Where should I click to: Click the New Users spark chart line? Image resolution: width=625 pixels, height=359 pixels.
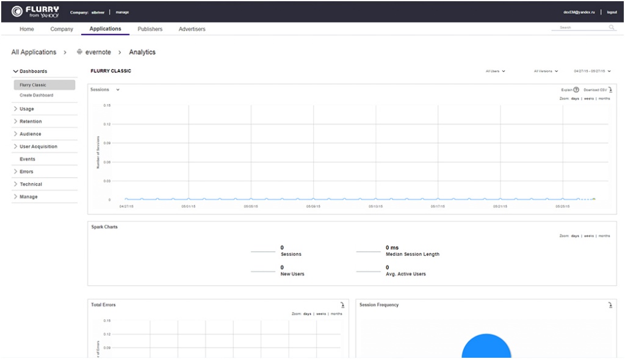[263, 271]
